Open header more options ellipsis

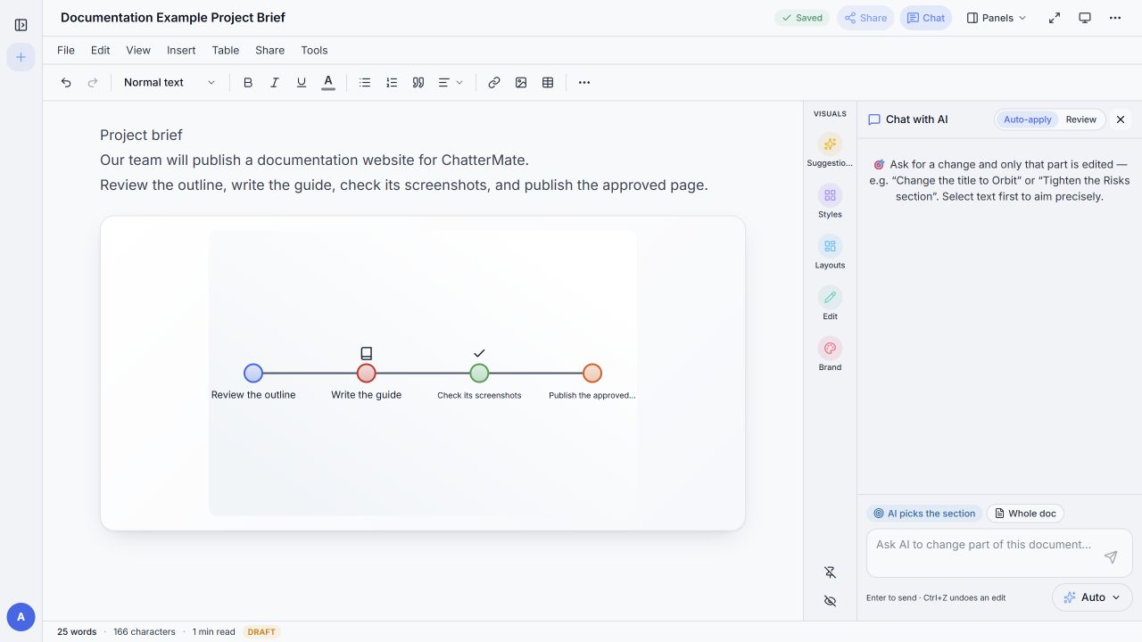tap(1115, 18)
